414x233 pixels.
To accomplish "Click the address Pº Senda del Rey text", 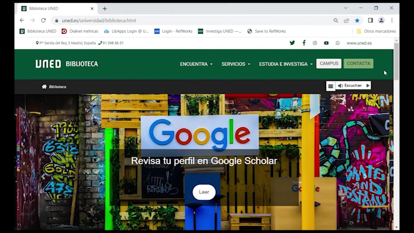I will coord(67,43).
